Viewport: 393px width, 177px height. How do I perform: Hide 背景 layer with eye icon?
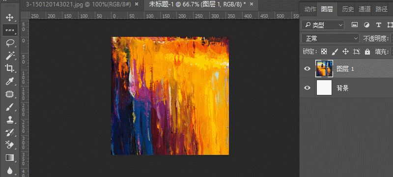tap(307, 88)
